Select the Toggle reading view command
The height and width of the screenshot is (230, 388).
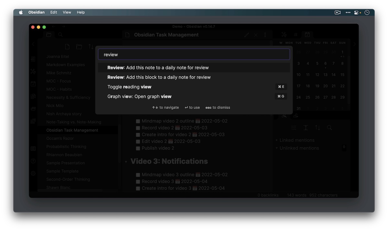click(194, 87)
